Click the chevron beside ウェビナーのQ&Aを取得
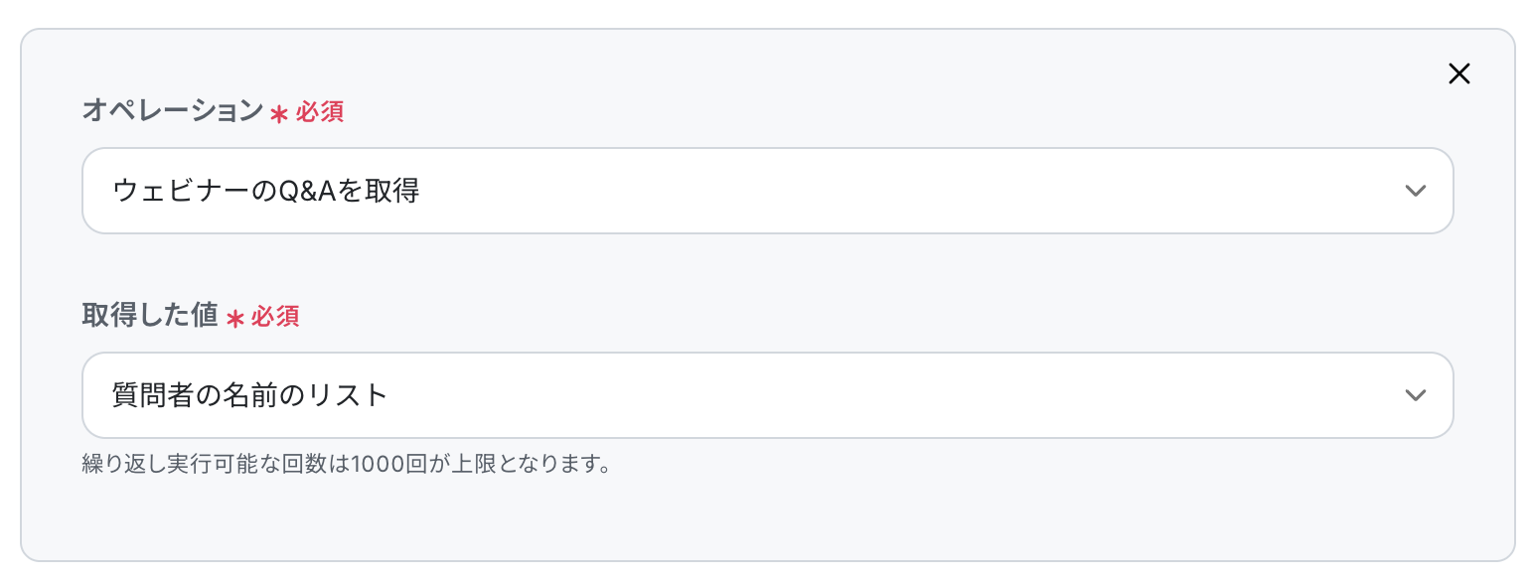 [1416, 191]
